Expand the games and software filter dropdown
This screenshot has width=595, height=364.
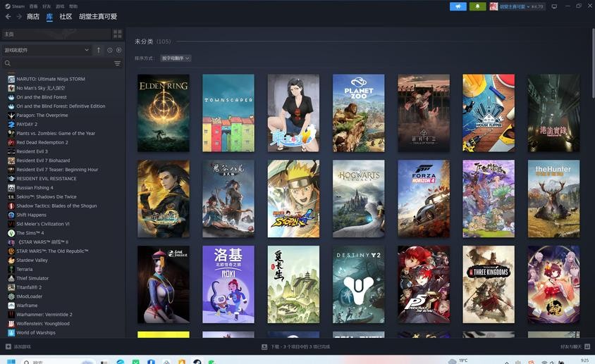[x=47, y=50]
